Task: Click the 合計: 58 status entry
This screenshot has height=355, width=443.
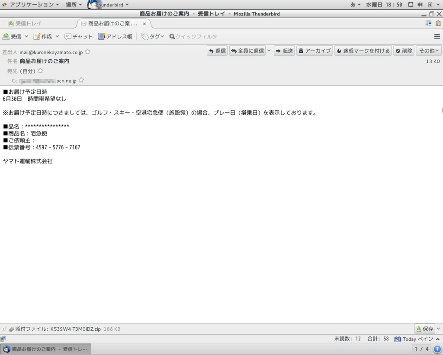Action: point(378,339)
